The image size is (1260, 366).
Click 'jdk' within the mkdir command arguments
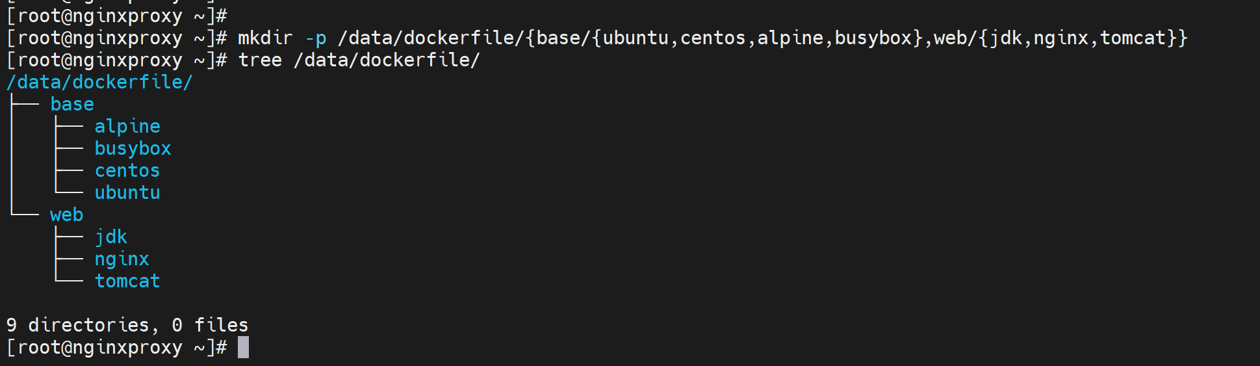point(1006,38)
